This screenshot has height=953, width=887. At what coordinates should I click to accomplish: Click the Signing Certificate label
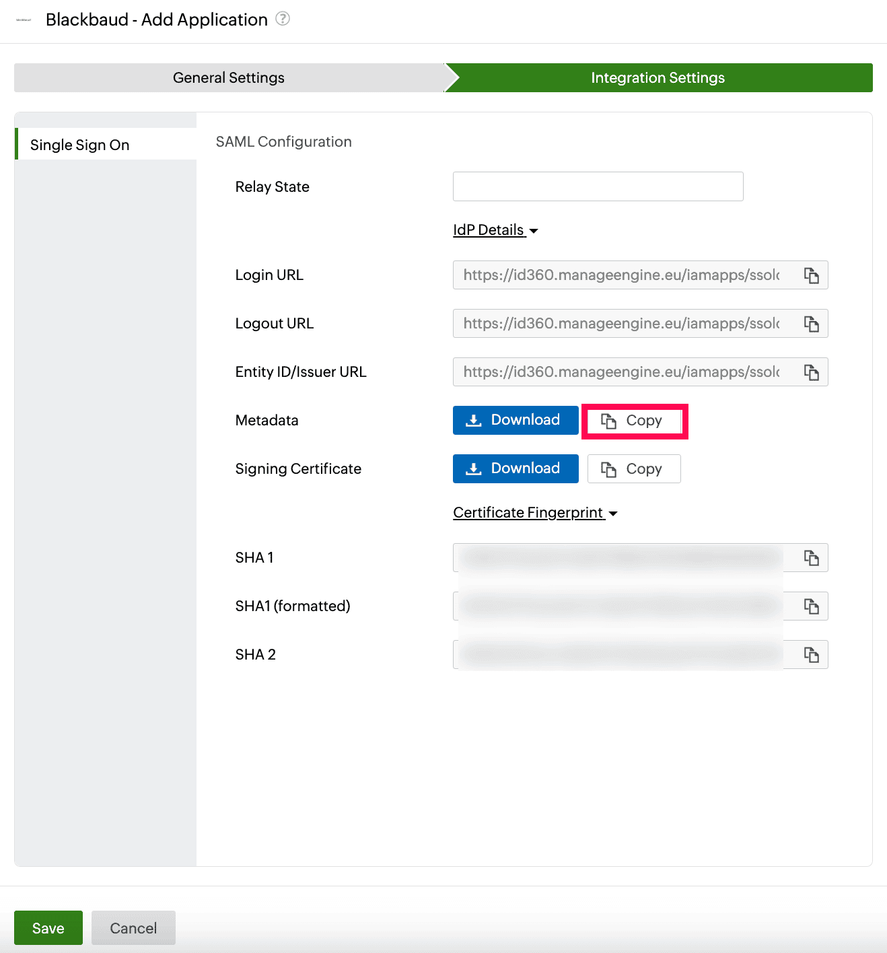298,469
